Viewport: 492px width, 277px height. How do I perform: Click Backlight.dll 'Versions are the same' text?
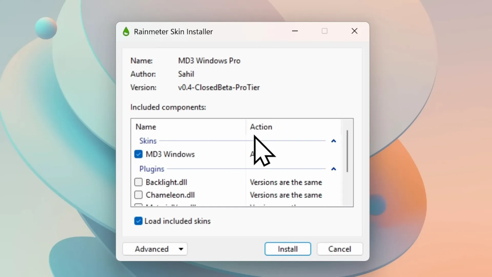point(286,182)
